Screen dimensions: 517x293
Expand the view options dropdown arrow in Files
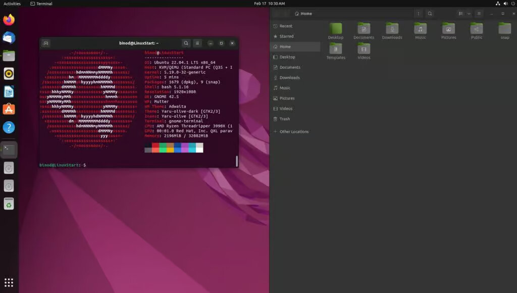469,14
